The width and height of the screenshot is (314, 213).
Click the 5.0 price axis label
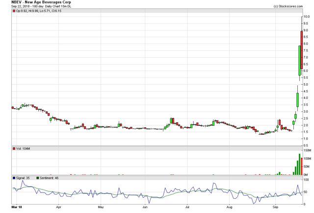click(306, 85)
